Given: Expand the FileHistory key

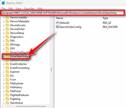Looking at the screenshot, I should (4, 88).
